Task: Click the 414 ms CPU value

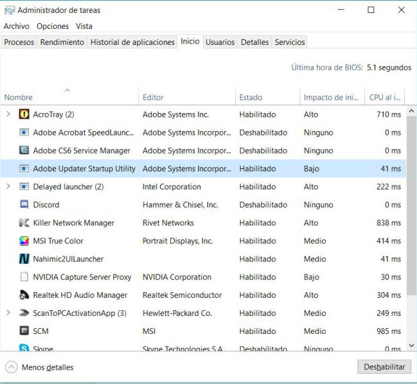Action: coord(389,241)
